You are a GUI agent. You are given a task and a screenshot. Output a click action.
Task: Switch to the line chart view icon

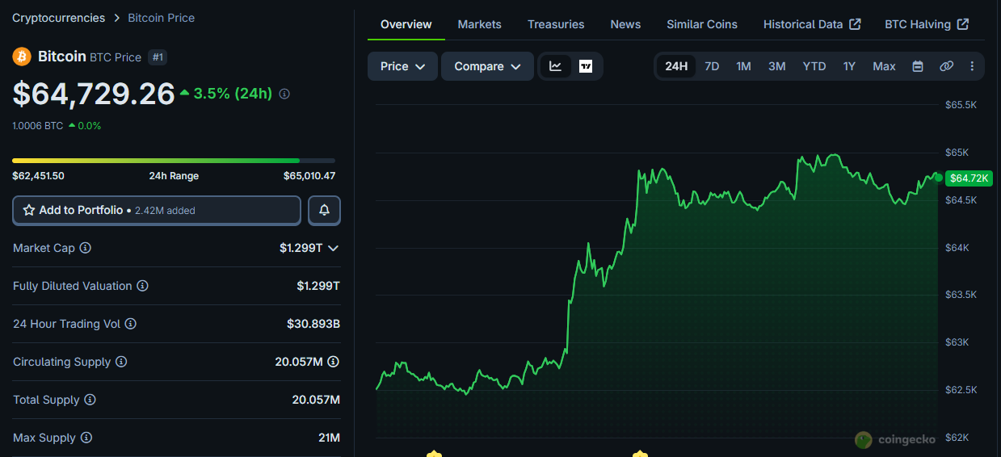pyautogui.click(x=556, y=66)
